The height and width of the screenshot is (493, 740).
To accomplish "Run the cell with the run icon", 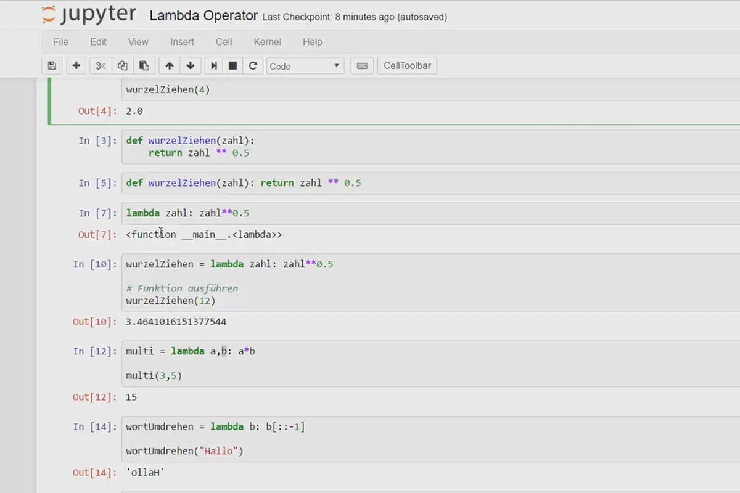I will pyautogui.click(x=213, y=66).
